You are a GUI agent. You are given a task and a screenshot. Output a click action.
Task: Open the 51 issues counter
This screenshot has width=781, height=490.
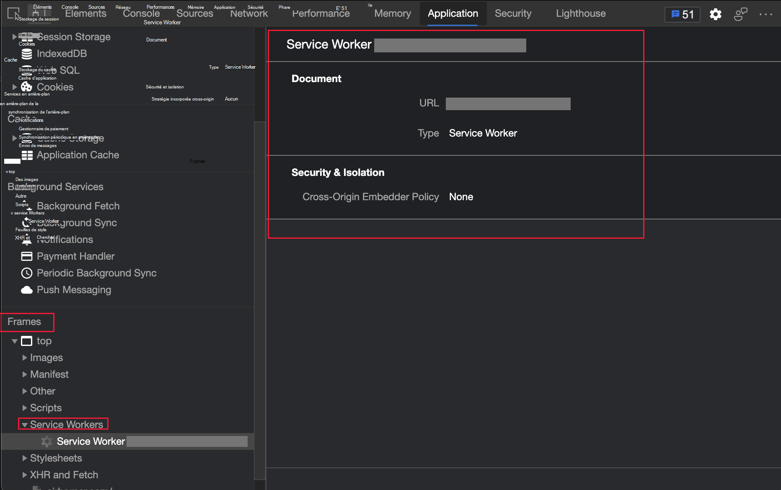click(x=683, y=14)
